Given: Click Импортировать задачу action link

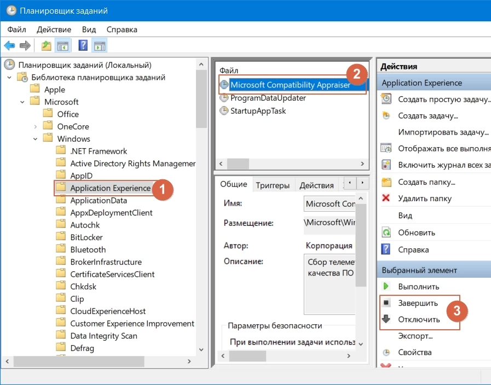Looking at the screenshot, I should [443, 132].
